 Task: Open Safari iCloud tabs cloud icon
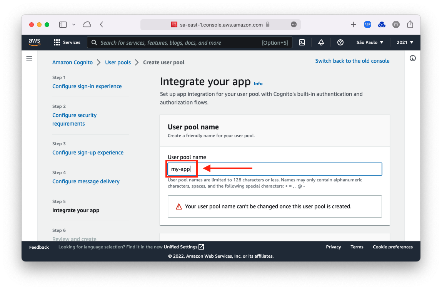tap(87, 25)
